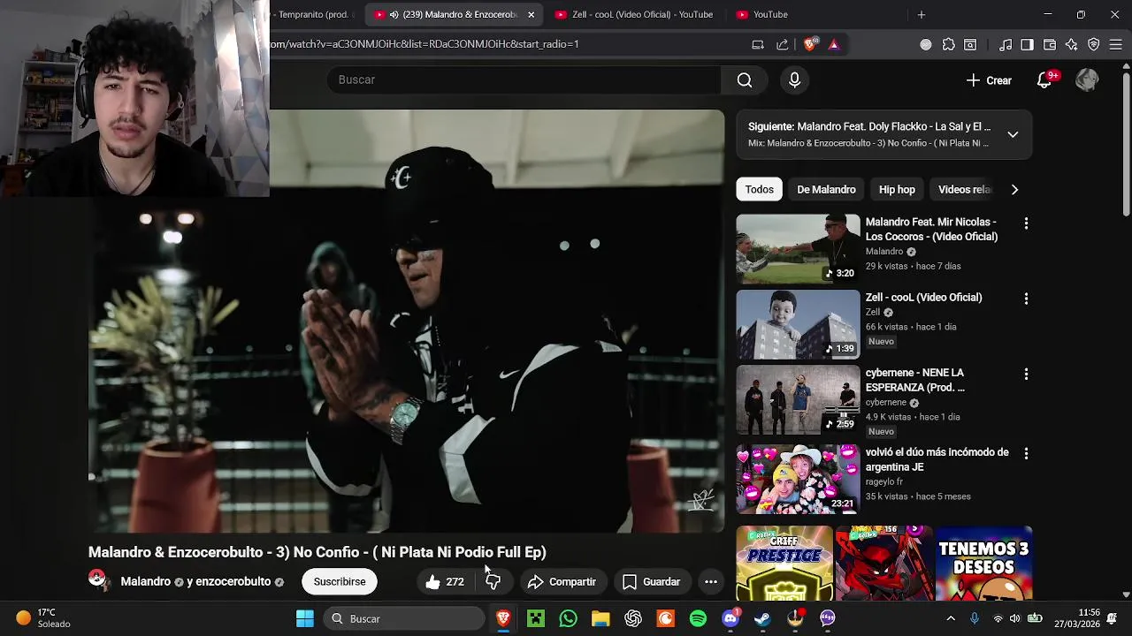Viewport: 1132px width, 636px height.
Task: Click the share page icon in address bar
Action: 782,44
